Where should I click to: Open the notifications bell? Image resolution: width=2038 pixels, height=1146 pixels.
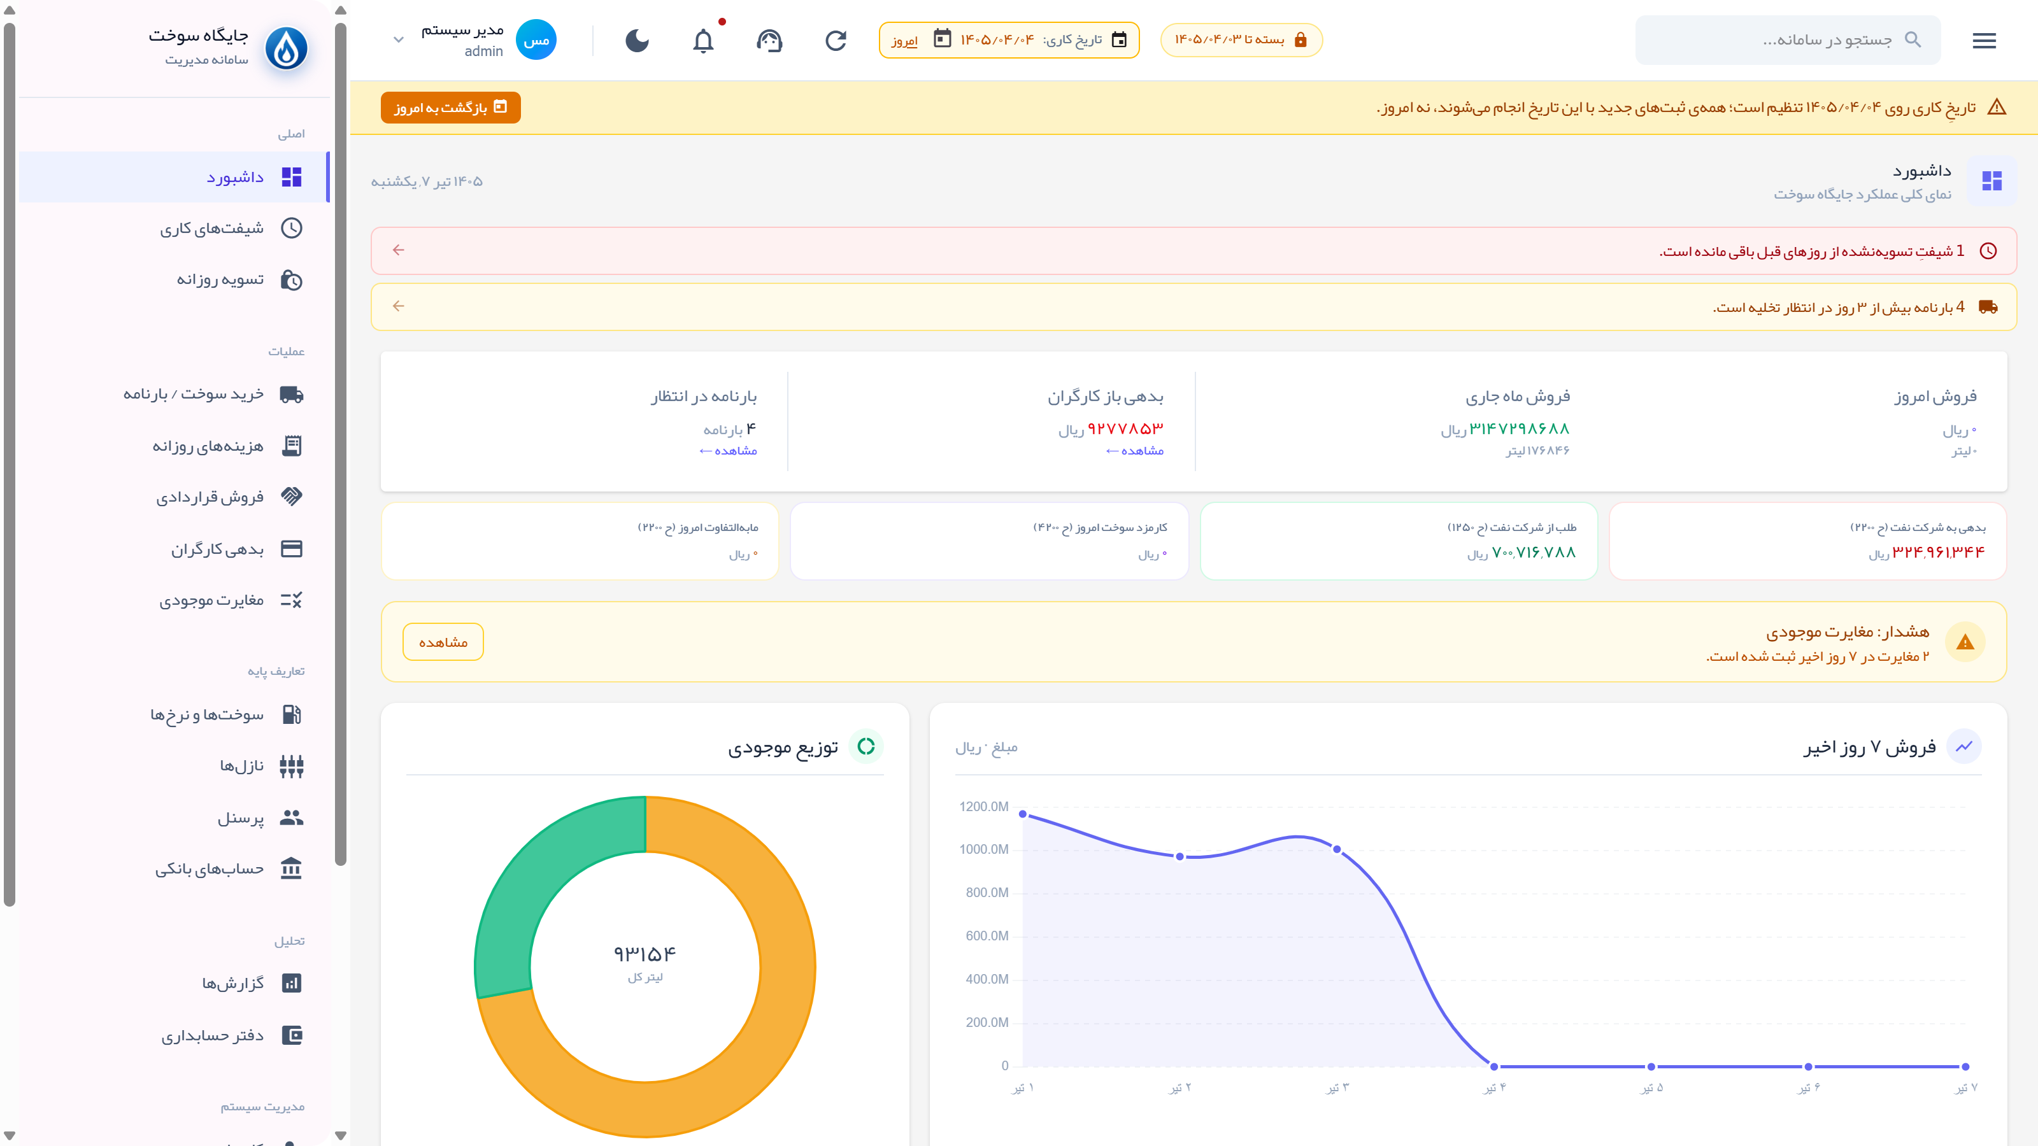pyautogui.click(x=703, y=40)
